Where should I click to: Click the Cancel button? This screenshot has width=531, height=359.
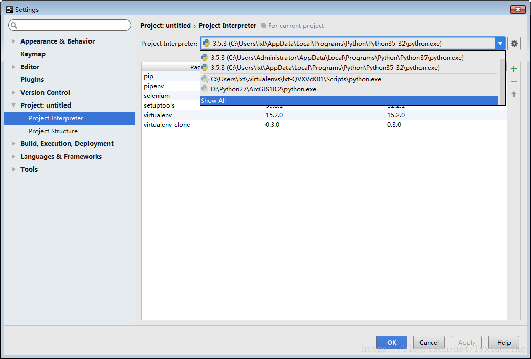(x=429, y=343)
